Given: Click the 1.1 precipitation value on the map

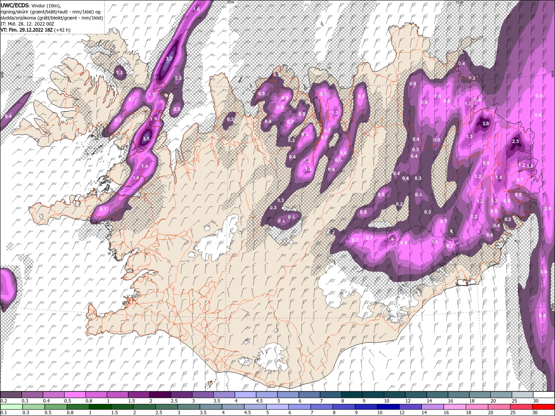Looking at the screenshot, I should pyautogui.click(x=152, y=94).
